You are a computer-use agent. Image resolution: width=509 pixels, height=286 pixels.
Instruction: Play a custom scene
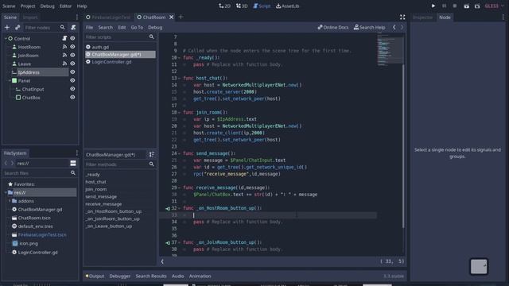477,6
